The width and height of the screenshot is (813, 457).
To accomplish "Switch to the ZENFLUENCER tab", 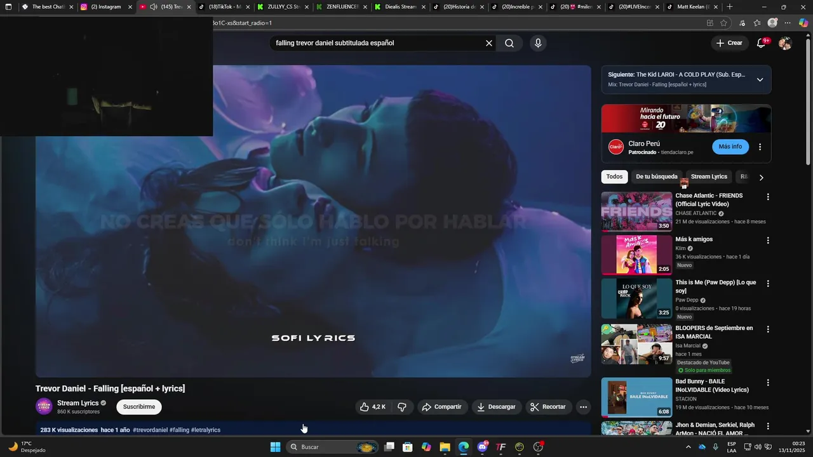I will pos(342,7).
